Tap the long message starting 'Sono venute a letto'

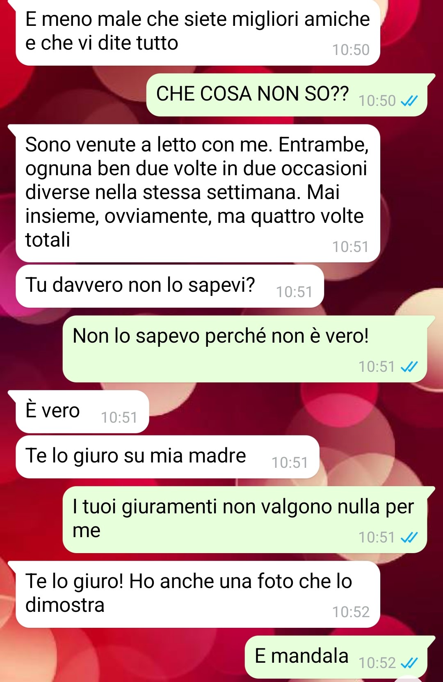tap(198, 193)
